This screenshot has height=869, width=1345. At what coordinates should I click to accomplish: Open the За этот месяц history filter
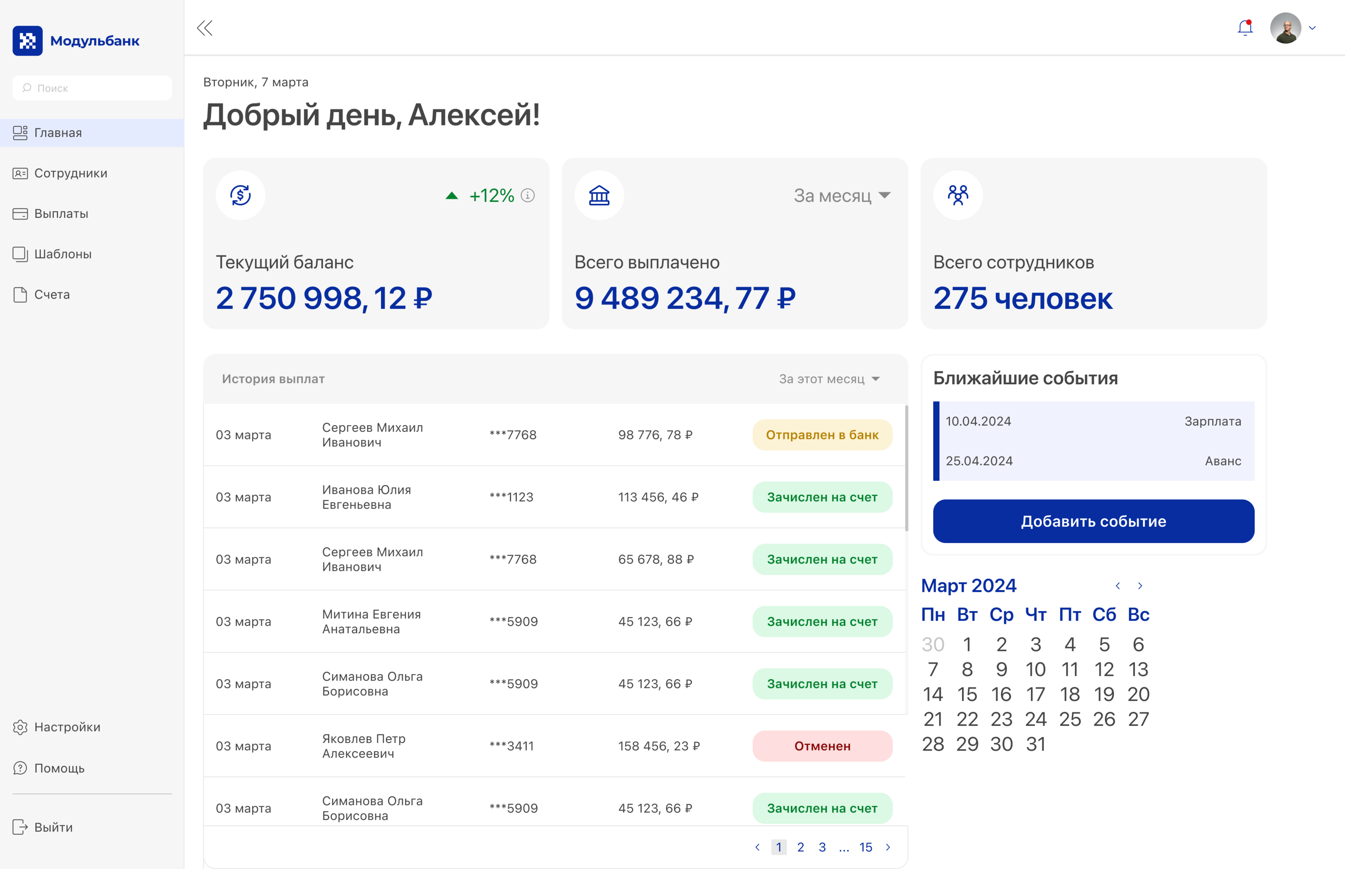829,378
